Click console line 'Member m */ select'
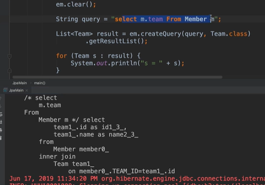 click(71, 120)
